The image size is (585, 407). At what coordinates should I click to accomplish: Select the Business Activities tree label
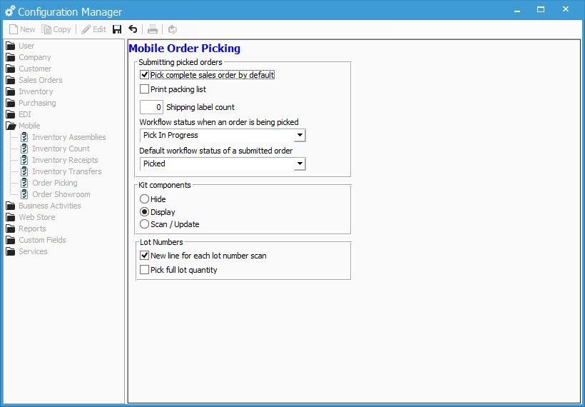(x=50, y=206)
